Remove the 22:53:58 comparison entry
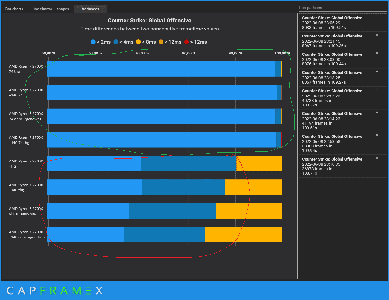Screen dimensions: 389x300 click(377, 135)
